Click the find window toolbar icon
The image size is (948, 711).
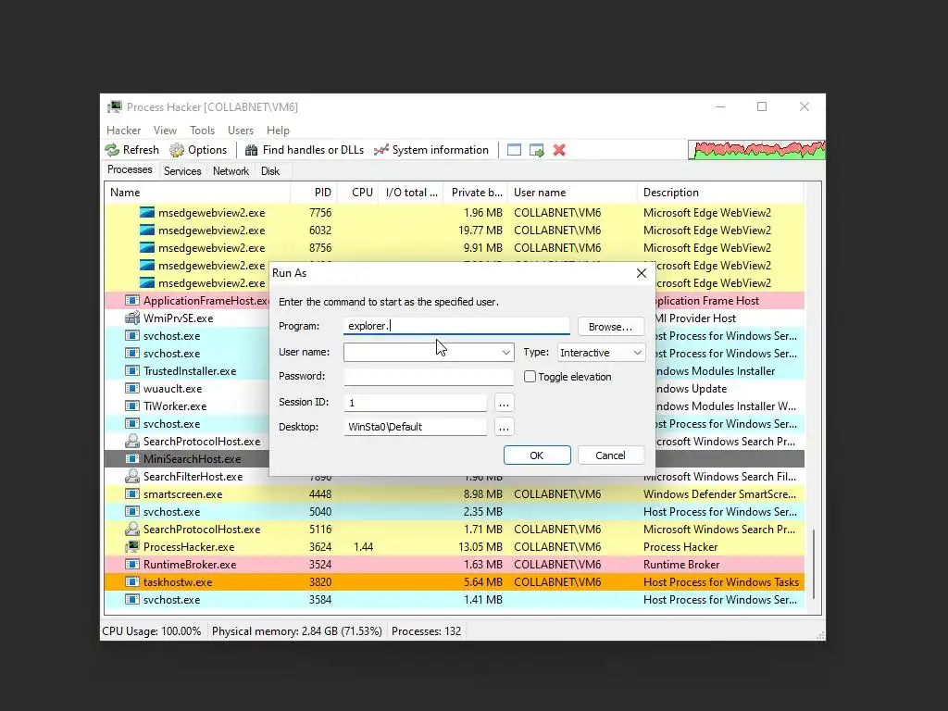click(x=514, y=150)
